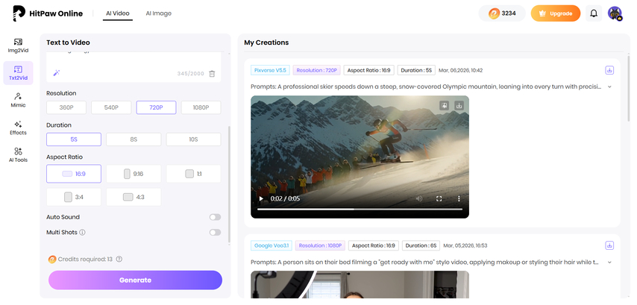
Task: Click the Duration : 6S tag
Action: 421,245
